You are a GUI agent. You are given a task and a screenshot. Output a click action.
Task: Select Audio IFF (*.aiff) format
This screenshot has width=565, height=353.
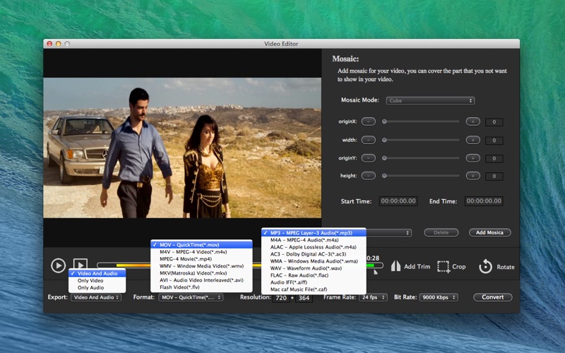(x=314, y=282)
